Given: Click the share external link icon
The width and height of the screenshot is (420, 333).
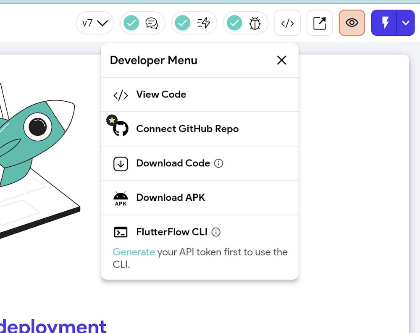Looking at the screenshot, I should point(320,23).
